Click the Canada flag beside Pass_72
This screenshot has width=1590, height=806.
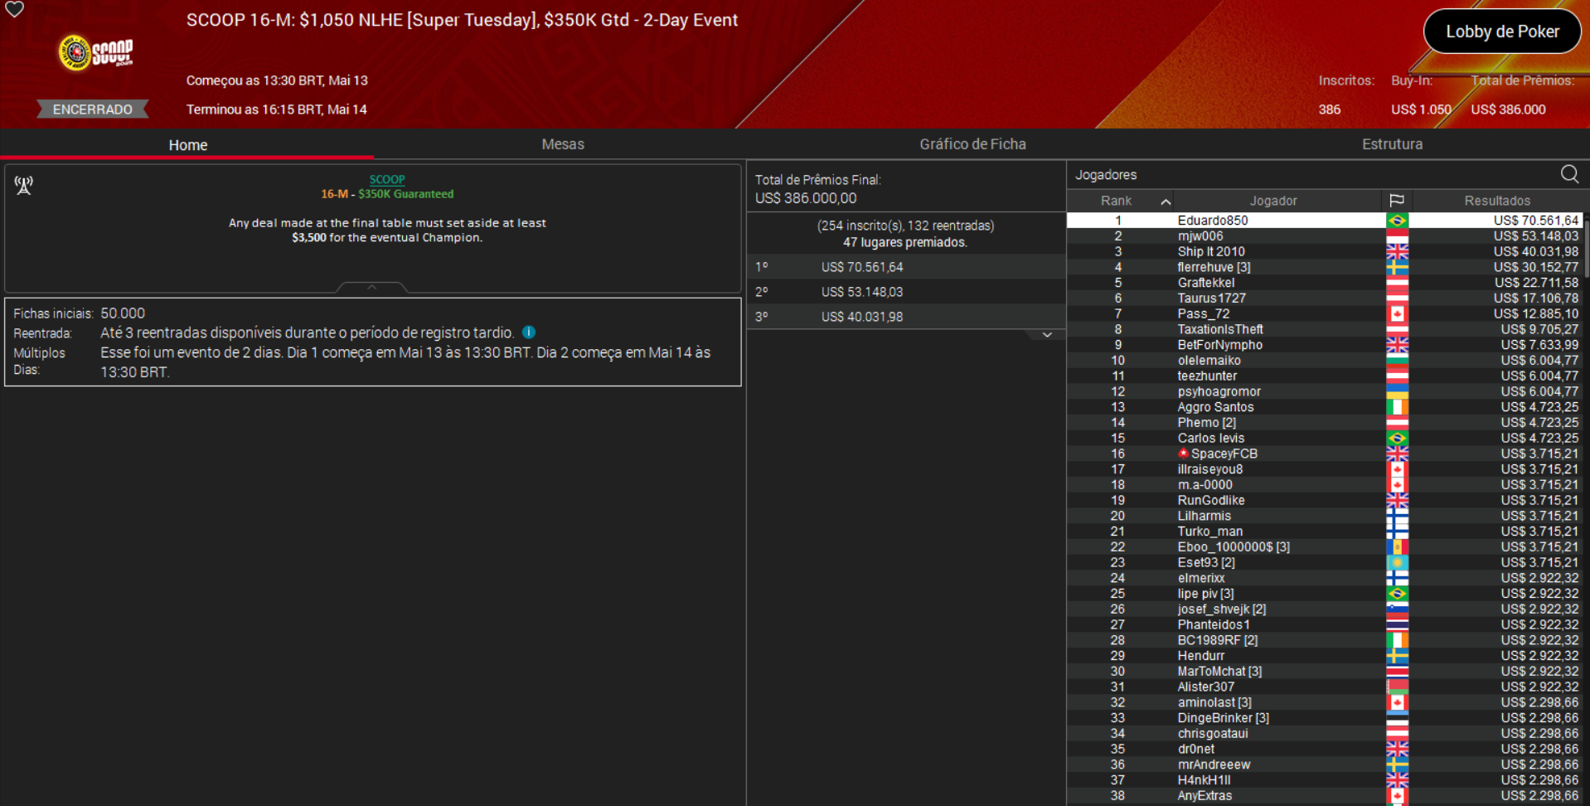coord(1397,314)
